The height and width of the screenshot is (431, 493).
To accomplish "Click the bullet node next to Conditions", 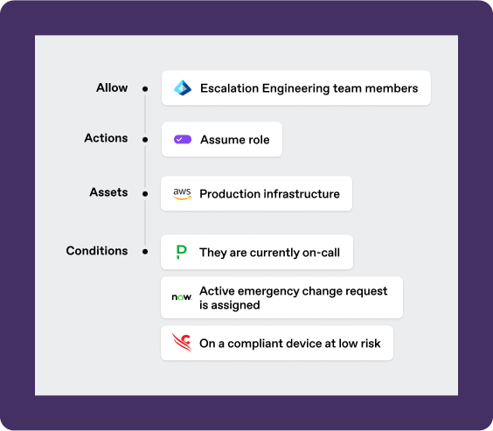I will tap(145, 252).
